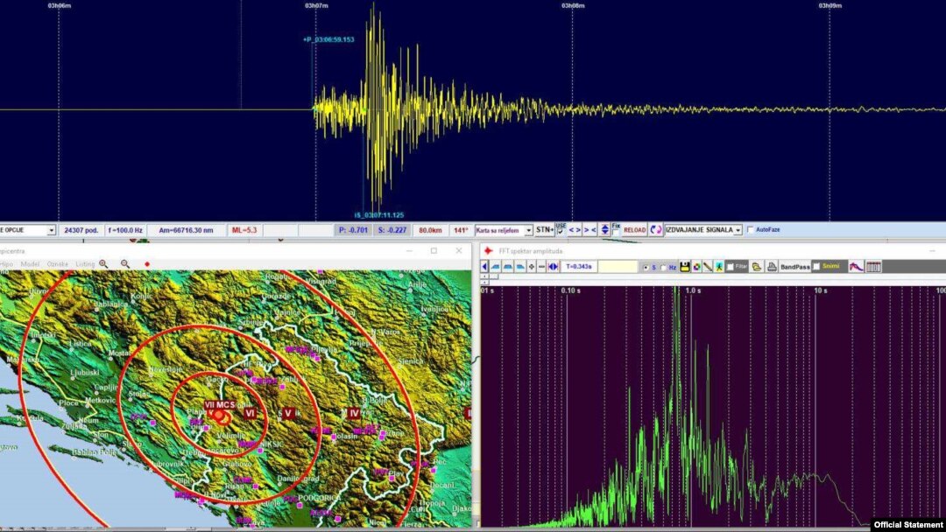The width and height of the screenshot is (946, 532).
Task: Close the epicenter map window
Action: [x=458, y=250]
